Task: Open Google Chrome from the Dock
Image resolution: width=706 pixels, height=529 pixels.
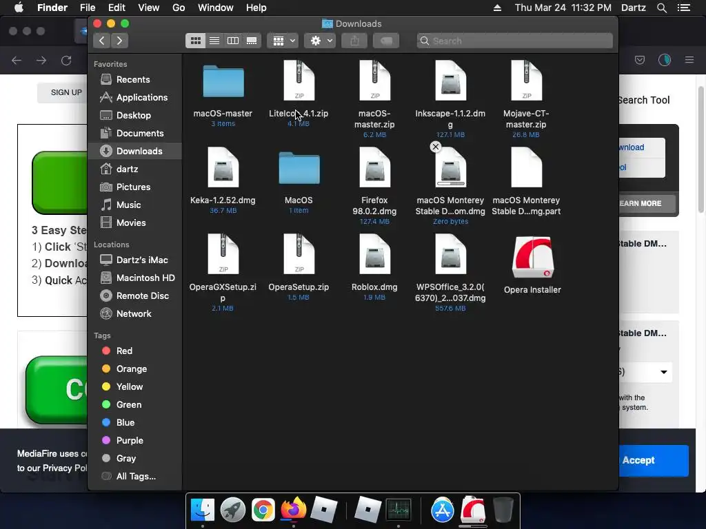Action: [x=263, y=510]
